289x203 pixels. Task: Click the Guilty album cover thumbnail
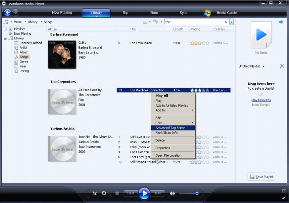click(62, 55)
